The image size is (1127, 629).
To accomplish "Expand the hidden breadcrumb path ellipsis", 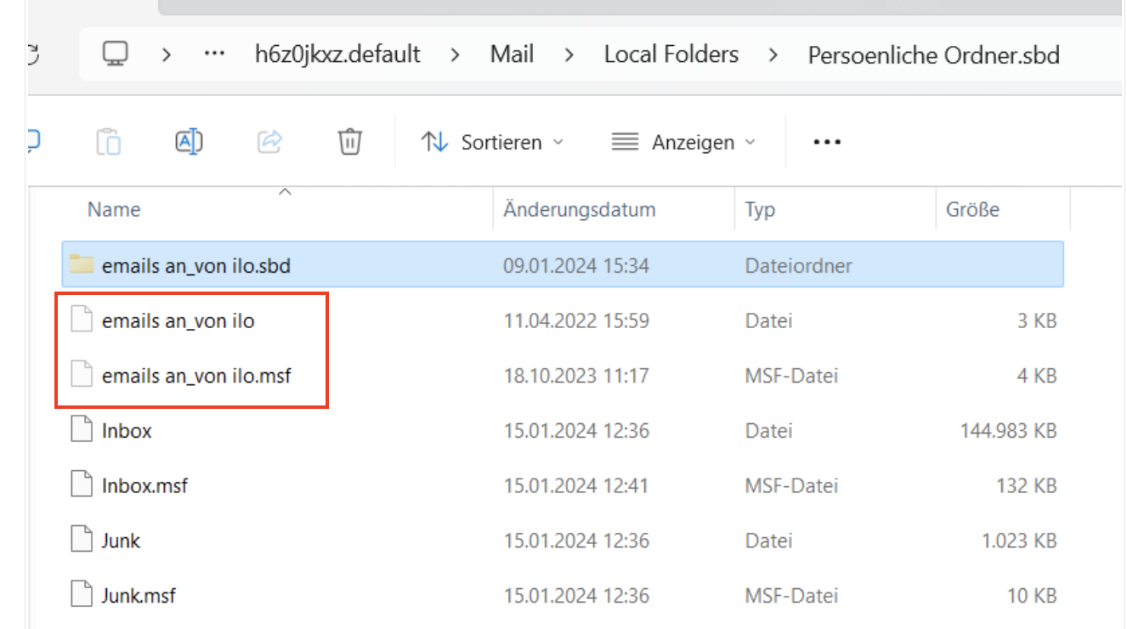I will (213, 54).
